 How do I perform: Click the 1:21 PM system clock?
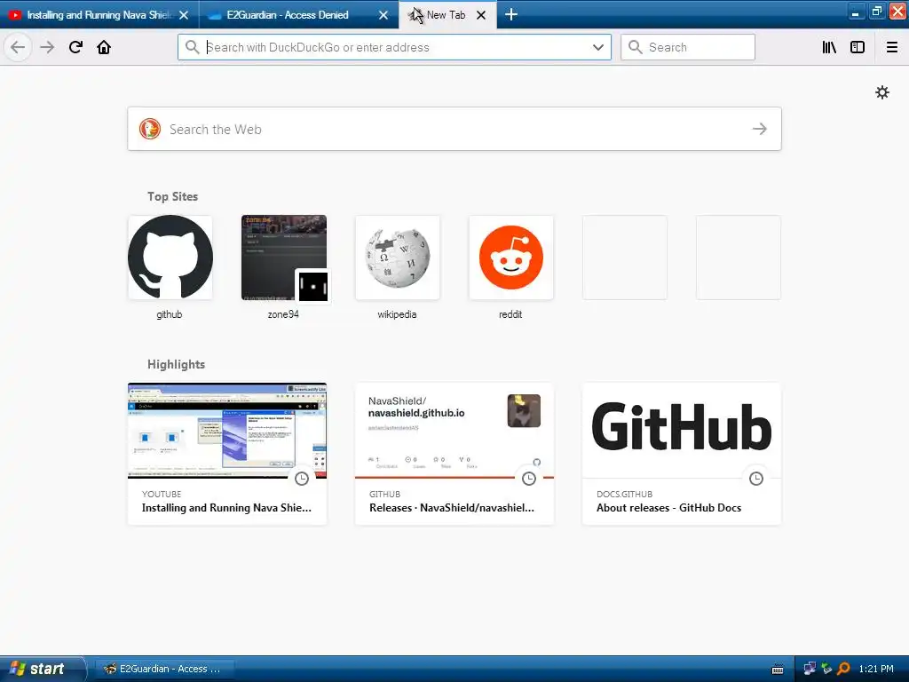click(x=876, y=669)
